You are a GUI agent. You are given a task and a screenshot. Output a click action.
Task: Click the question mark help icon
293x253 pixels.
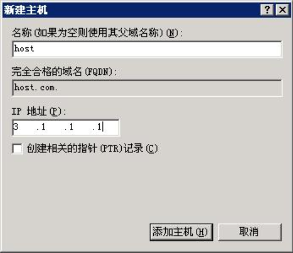pyautogui.click(x=267, y=10)
